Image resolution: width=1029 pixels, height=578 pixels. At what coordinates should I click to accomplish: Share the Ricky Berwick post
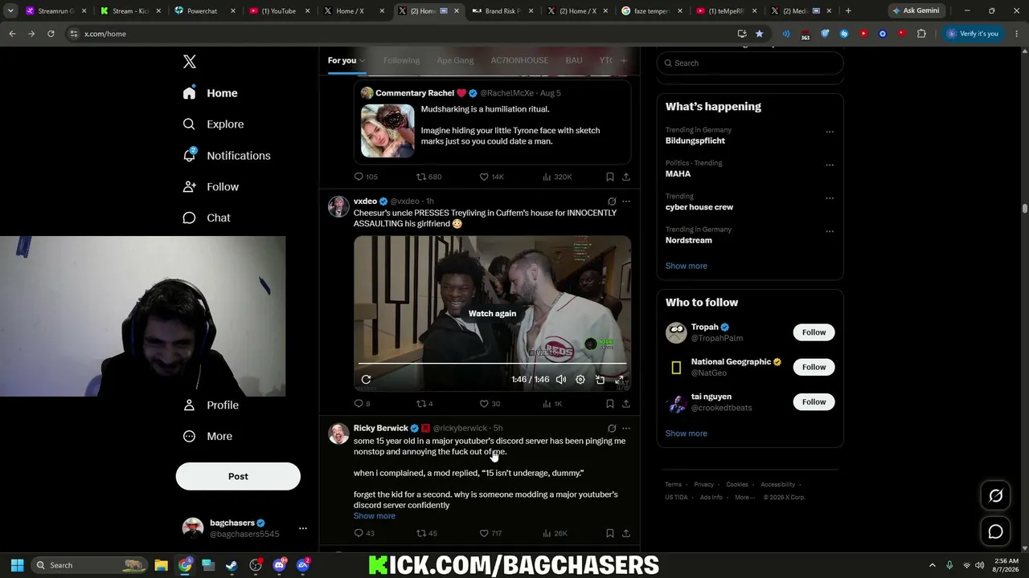tap(625, 533)
